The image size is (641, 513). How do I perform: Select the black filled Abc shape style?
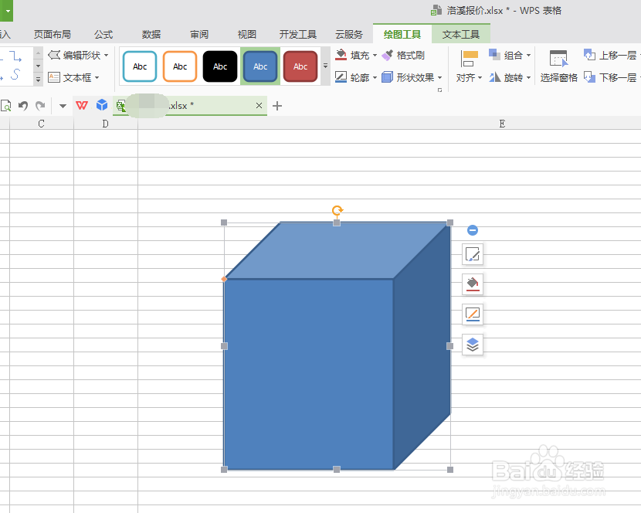[220, 66]
